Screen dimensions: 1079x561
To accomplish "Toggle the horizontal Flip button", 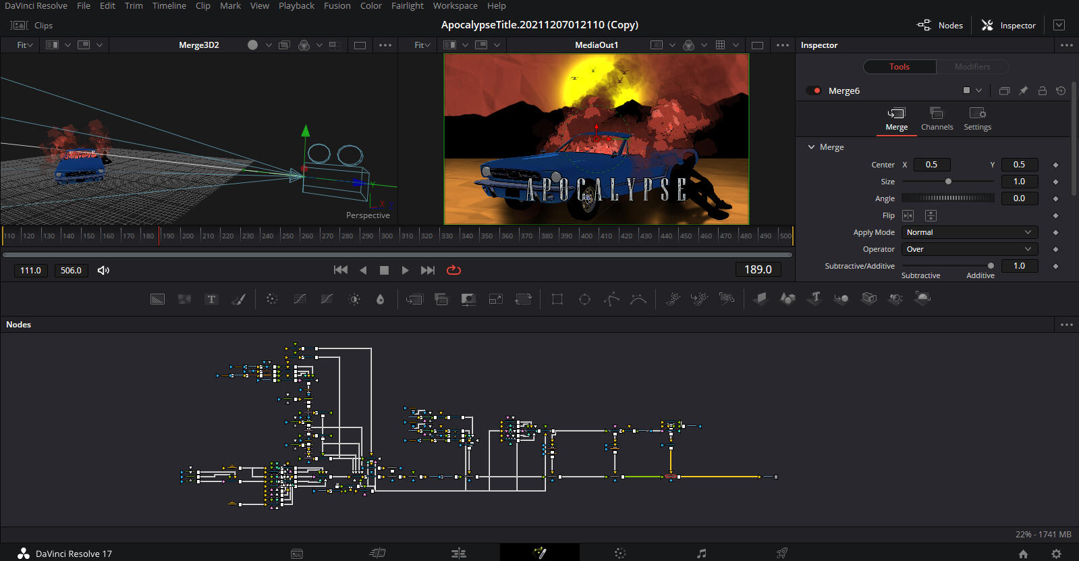I will click(908, 215).
